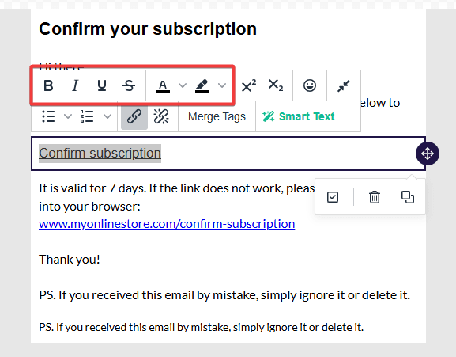
Task: Duplicate the selected block
Action: tap(408, 197)
